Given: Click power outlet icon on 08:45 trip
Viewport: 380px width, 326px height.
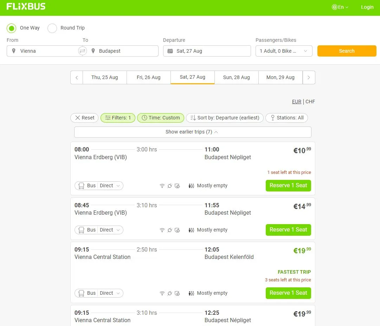Looking at the screenshot, I should pos(170,230).
